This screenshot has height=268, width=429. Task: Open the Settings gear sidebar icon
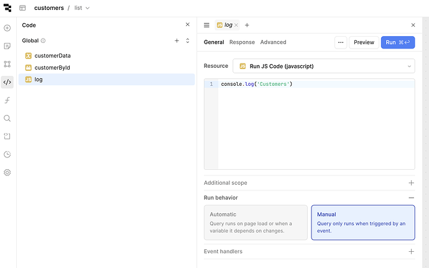point(7,172)
